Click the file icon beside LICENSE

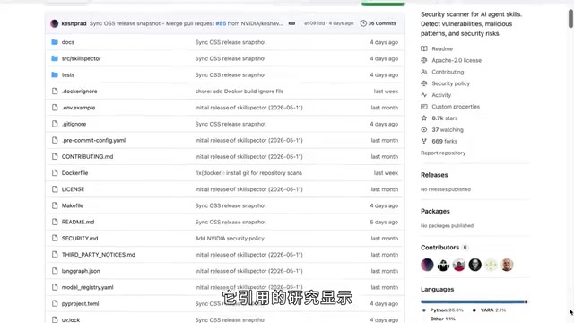(55, 189)
